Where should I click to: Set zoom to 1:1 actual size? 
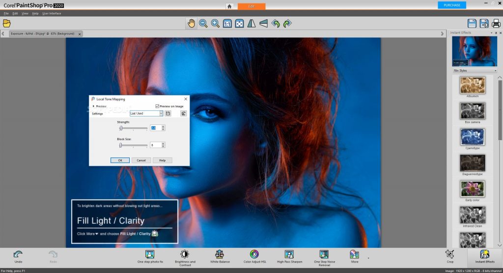(x=227, y=23)
